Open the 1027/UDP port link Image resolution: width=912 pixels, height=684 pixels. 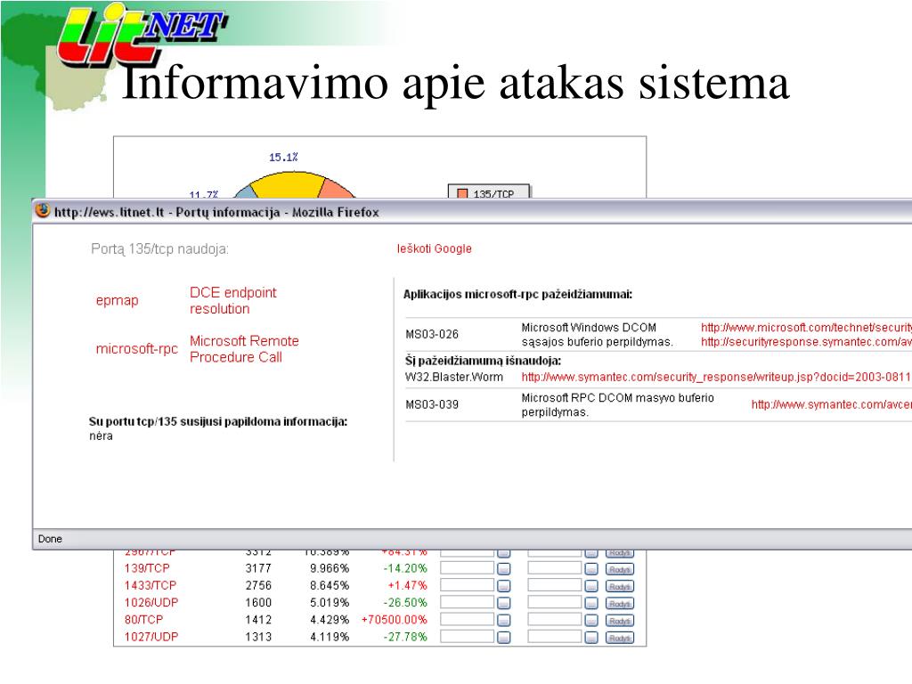(x=151, y=637)
